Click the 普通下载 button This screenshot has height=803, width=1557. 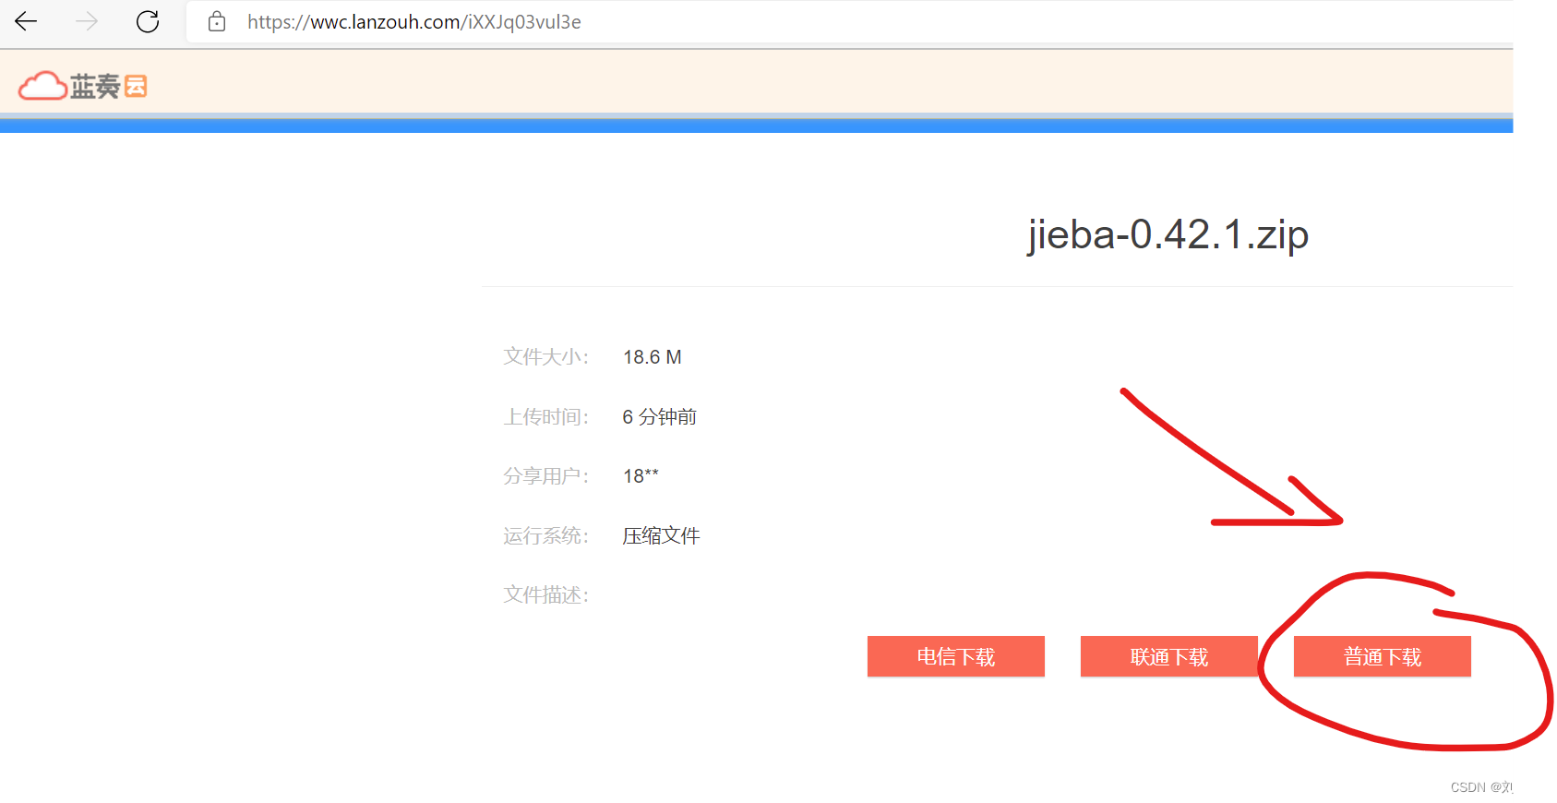[1382, 656]
